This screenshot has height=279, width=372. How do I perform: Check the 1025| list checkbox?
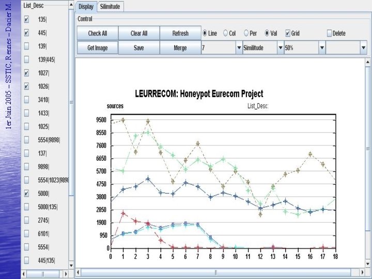click(26, 127)
